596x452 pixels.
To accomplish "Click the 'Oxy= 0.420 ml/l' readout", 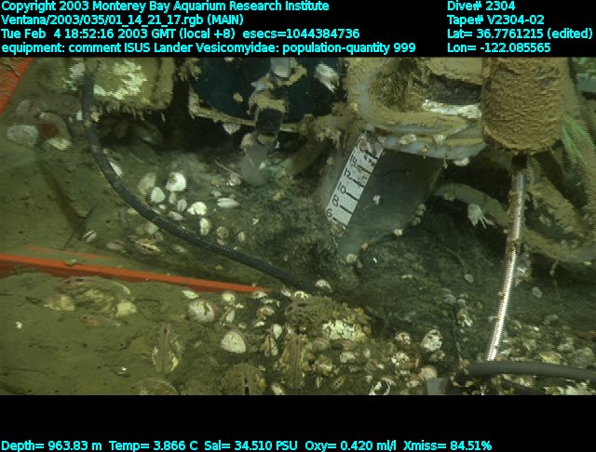I will [x=350, y=445].
